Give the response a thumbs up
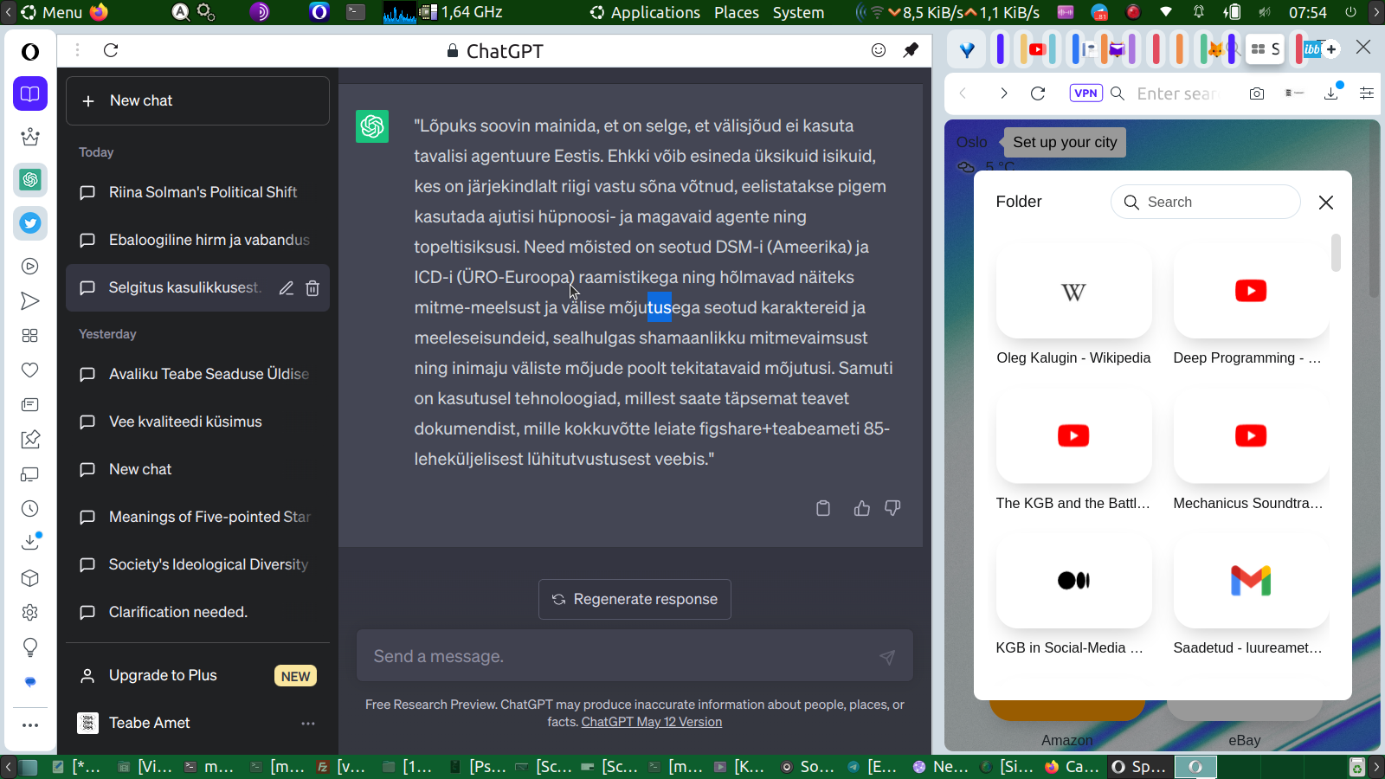The height and width of the screenshot is (779, 1385). [x=862, y=508]
